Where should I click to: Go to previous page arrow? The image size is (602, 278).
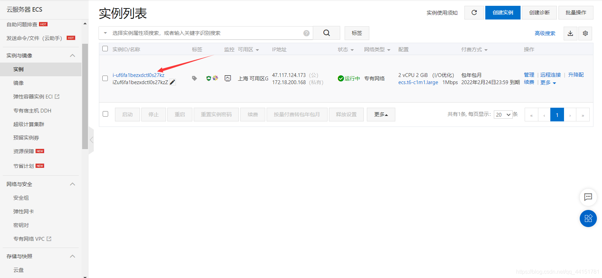[x=544, y=115]
